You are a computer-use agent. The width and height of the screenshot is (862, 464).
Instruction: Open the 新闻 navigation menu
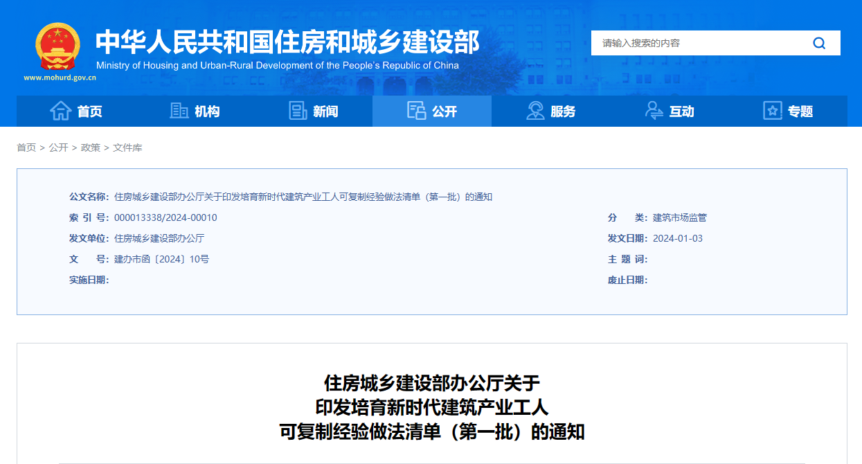pyautogui.click(x=325, y=111)
